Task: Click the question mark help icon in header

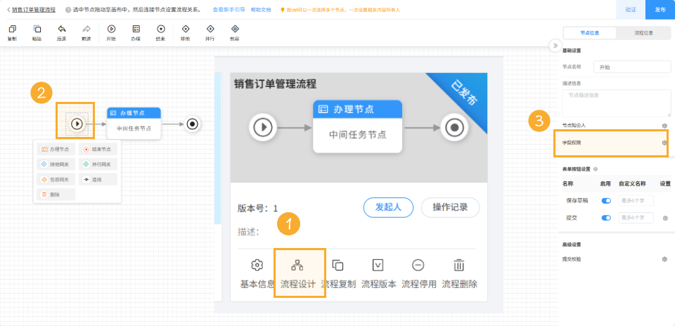Action: click(x=68, y=9)
